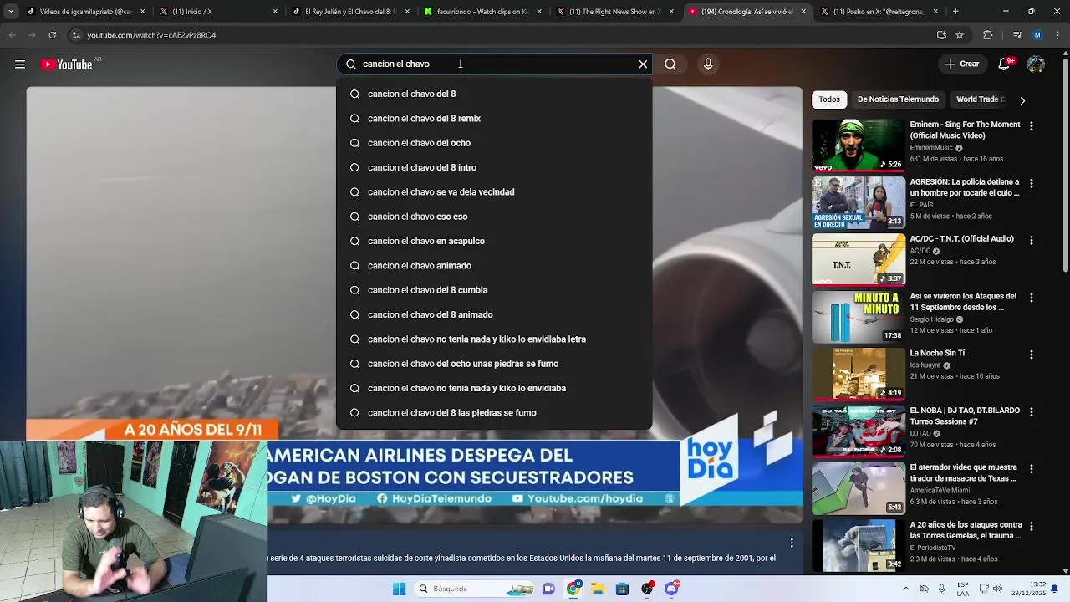Open options for 'A 20 años de los ataques'
The image size is (1070, 602).
pos(1031,527)
